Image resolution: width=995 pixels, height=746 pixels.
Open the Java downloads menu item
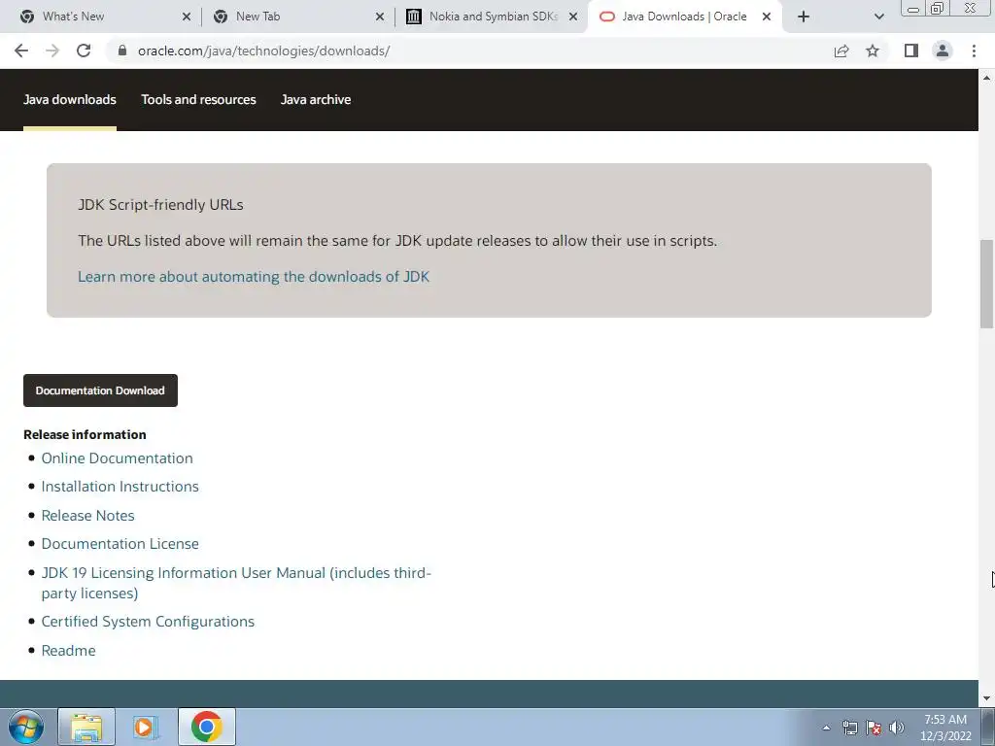[70, 100]
